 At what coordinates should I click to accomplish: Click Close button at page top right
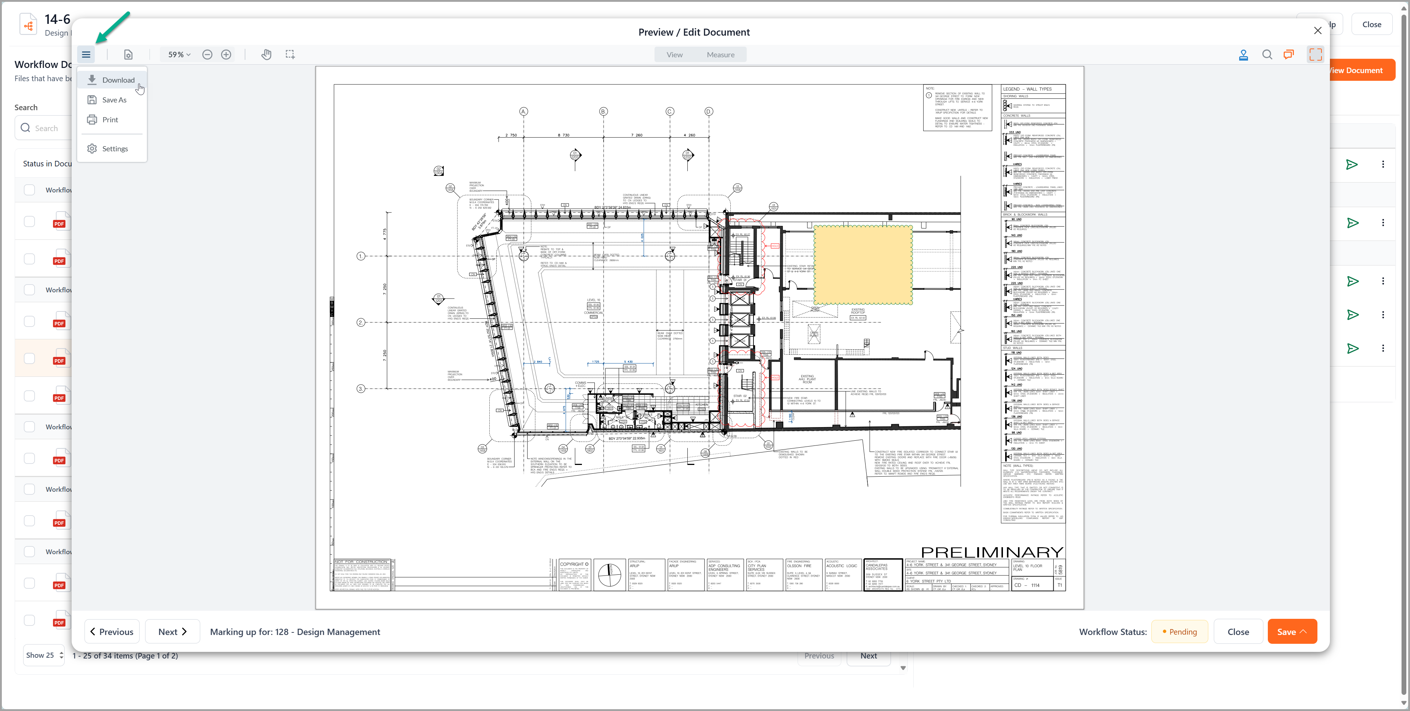coord(1372,25)
